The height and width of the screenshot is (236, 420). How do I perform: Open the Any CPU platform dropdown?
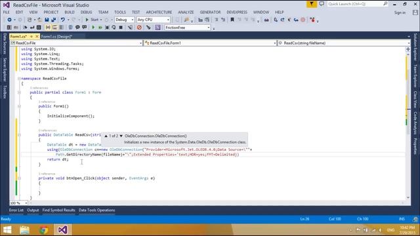[153, 20]
